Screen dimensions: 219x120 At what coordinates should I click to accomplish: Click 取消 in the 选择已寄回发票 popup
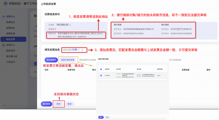click(107, 117)
